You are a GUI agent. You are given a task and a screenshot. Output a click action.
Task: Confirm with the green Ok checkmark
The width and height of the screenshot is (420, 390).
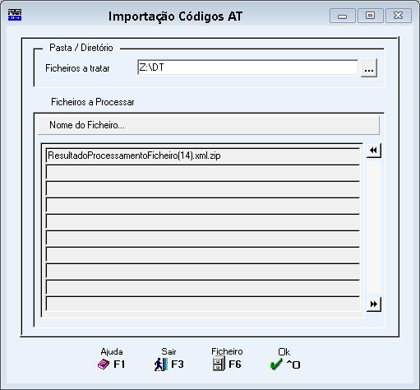[276, 364]
